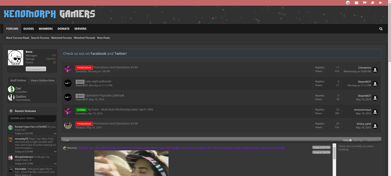Collapse Recent Statuses with its square icon
391x176 pixels.
11,111
